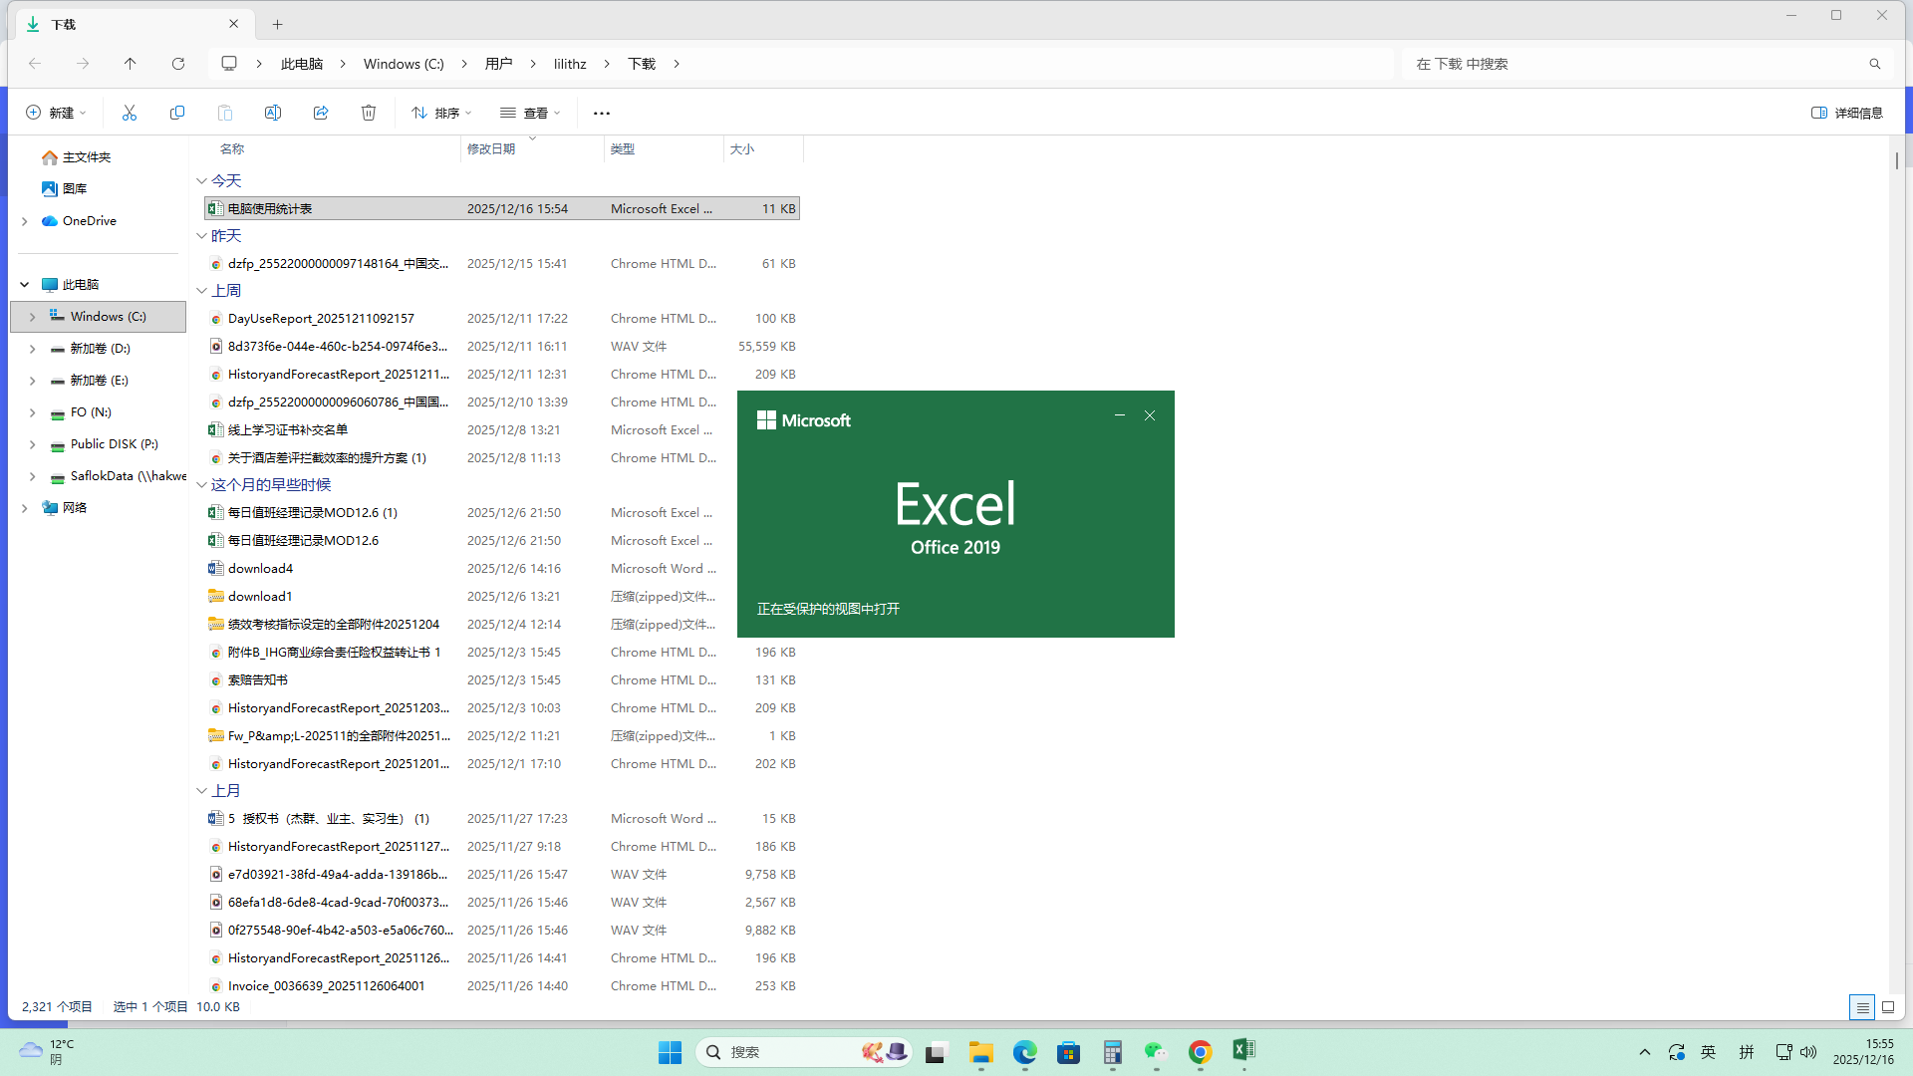Viewport: 1913px width, 1076px height.
Task: Switch to details list view icon
Action: [x=1861, y=1007]
